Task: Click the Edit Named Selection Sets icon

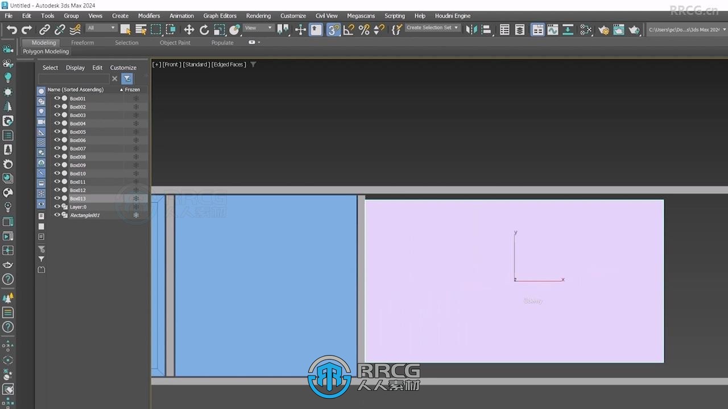Action: point(397,30)
